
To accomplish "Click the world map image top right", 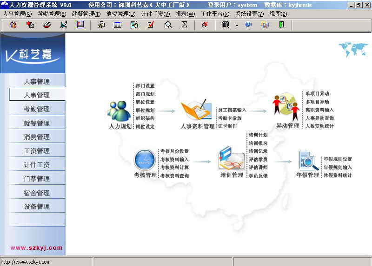I will coord(353,49).
